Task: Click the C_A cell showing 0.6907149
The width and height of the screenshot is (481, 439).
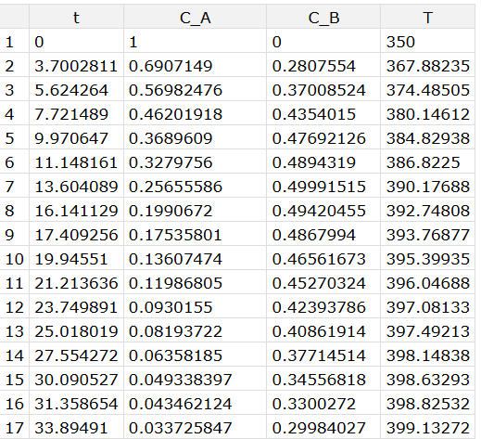Action: [195, 65]
